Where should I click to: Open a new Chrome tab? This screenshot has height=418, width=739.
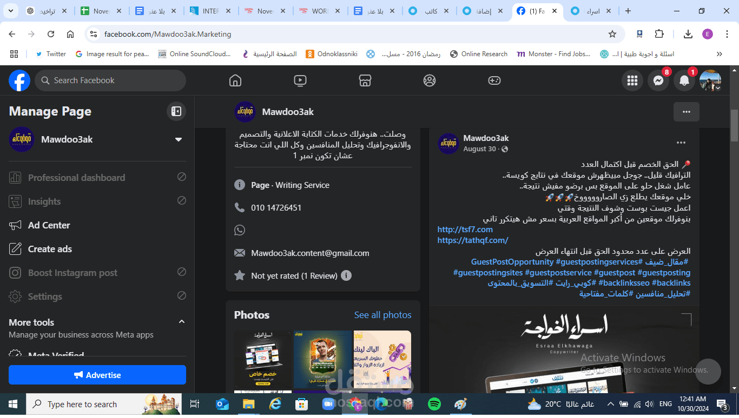click(628, 11)
